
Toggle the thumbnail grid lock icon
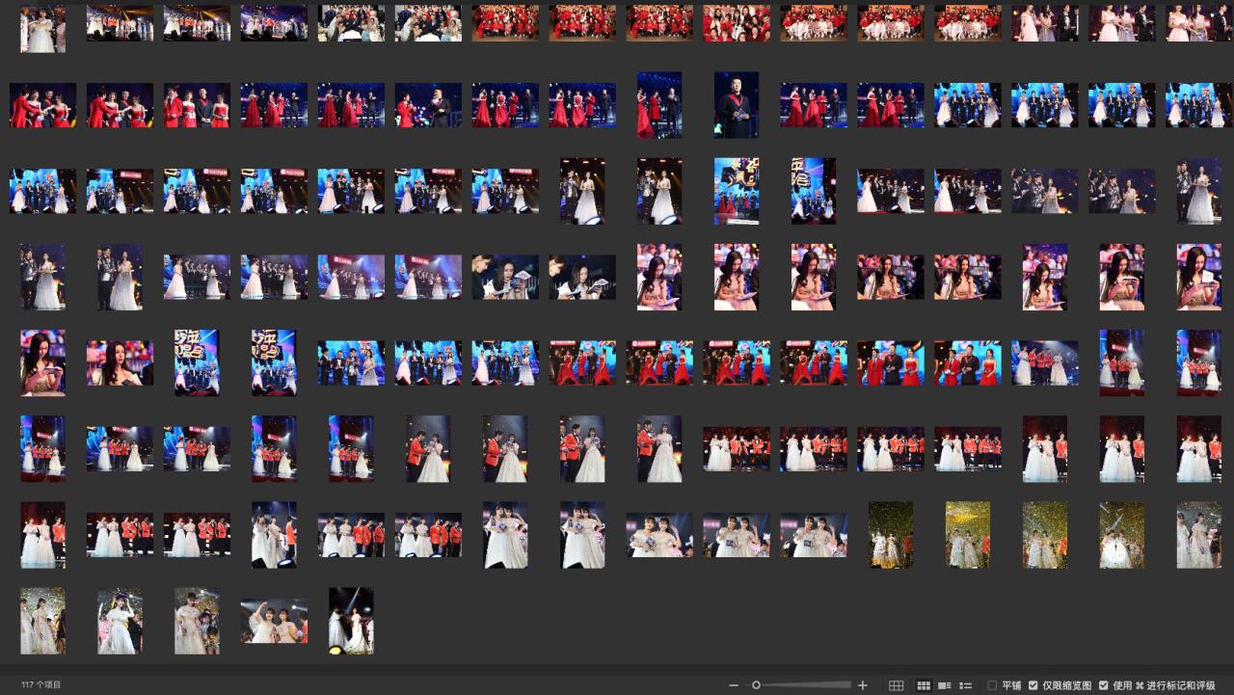point(896,685)
